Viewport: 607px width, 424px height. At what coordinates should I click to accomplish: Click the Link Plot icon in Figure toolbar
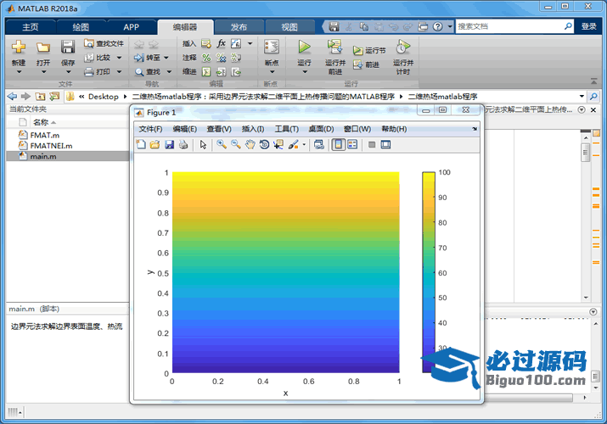click(319, 144)
